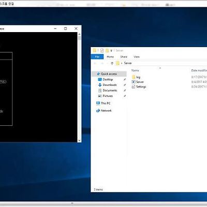Select Quick access in navigation pane
207x207 pixels.
(x=109, y=74)
